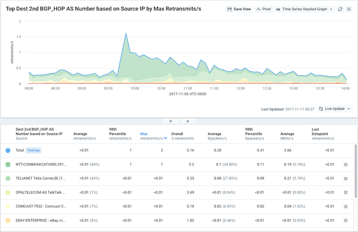Collapse panel with double up chevron
Viewport: 358px width, 232px height.
(170, 121)
